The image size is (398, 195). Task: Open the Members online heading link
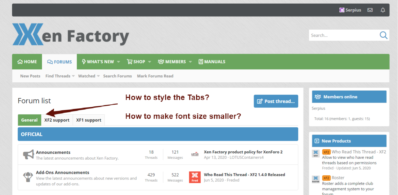pyautogui.click(x=340, y=97)
